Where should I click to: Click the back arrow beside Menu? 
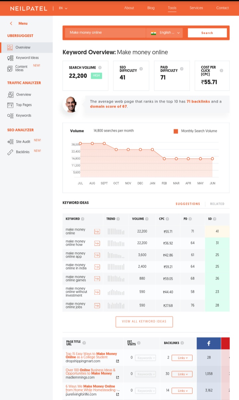[11, 24]
